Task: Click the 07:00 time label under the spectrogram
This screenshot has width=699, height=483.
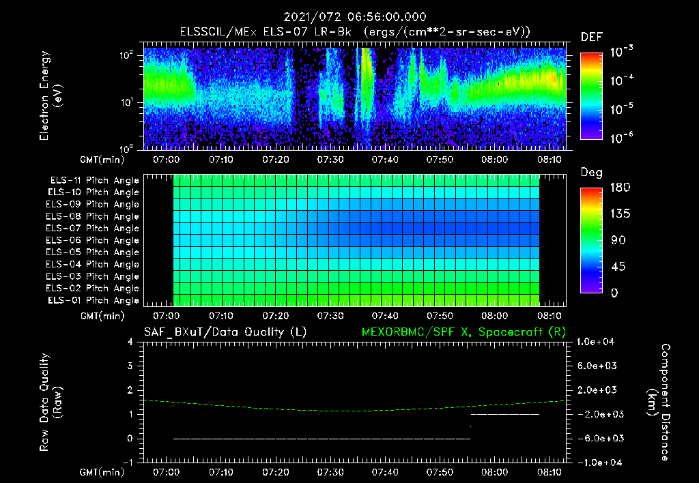Action: [x=167, y=160]
